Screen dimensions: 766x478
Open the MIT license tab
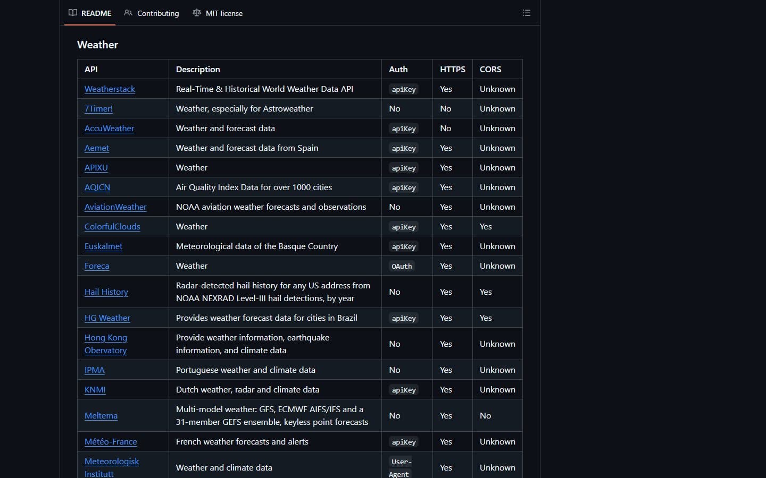click(218, 13)
